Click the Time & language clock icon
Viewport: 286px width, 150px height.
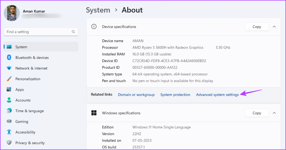click(x=9, y=111)
